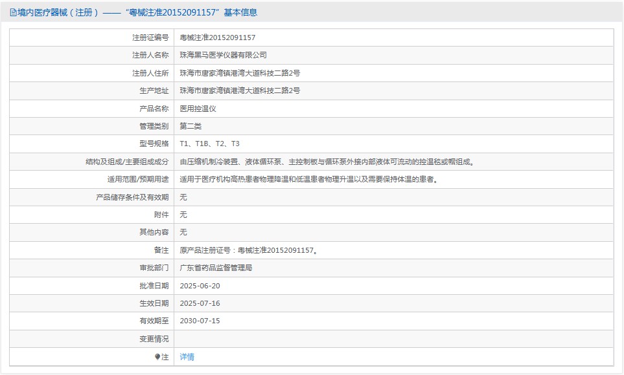Click the 批准日期 label

coord(154,286)
